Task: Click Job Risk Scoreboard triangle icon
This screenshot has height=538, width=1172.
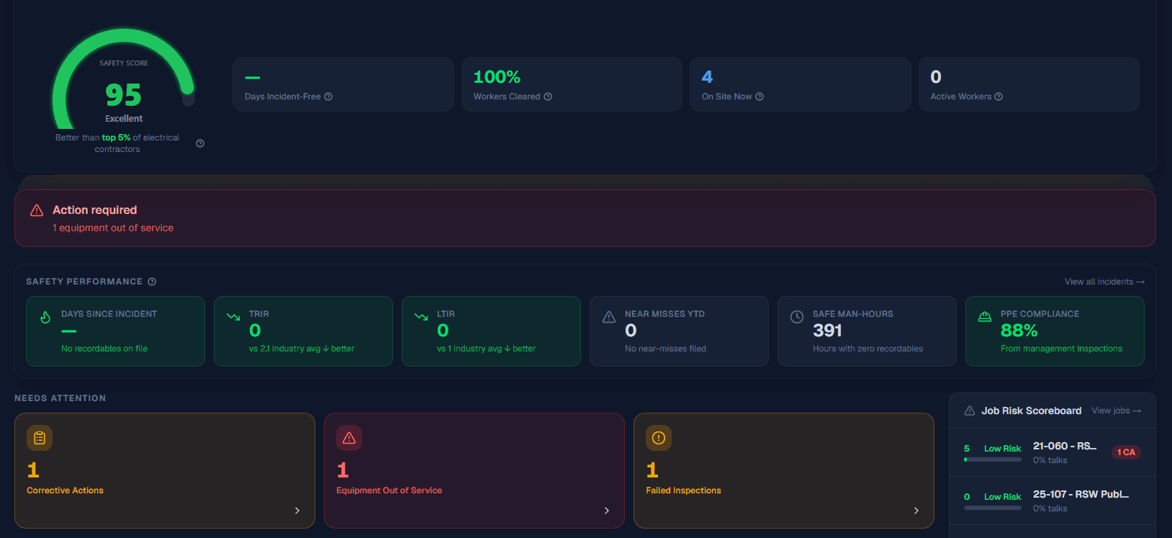Action: (970, 411)
